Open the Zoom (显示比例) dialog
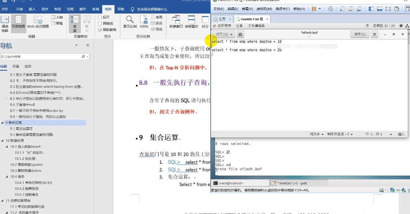 [x=130, y=22]
